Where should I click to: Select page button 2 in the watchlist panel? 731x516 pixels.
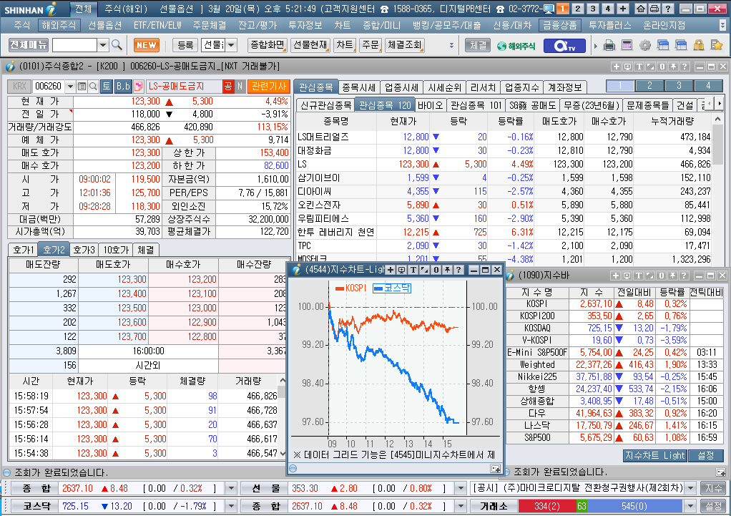(x=649, y=85)
